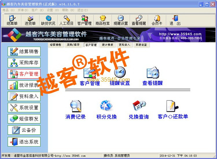This screenshot has height=159, width=217.
Task: Open the 开单 menu
Action: [23, 10]
